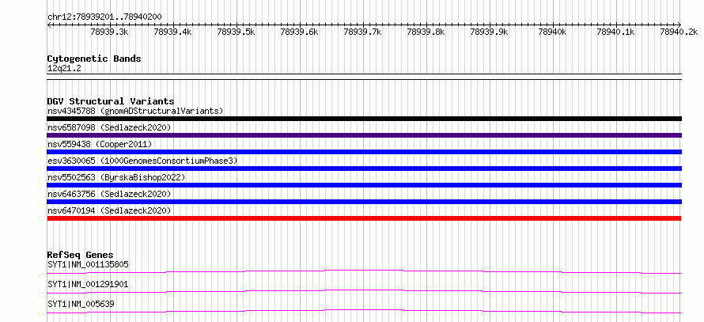
Task: Click the 78940.1k ruler tick label
Action: point(615,32)
